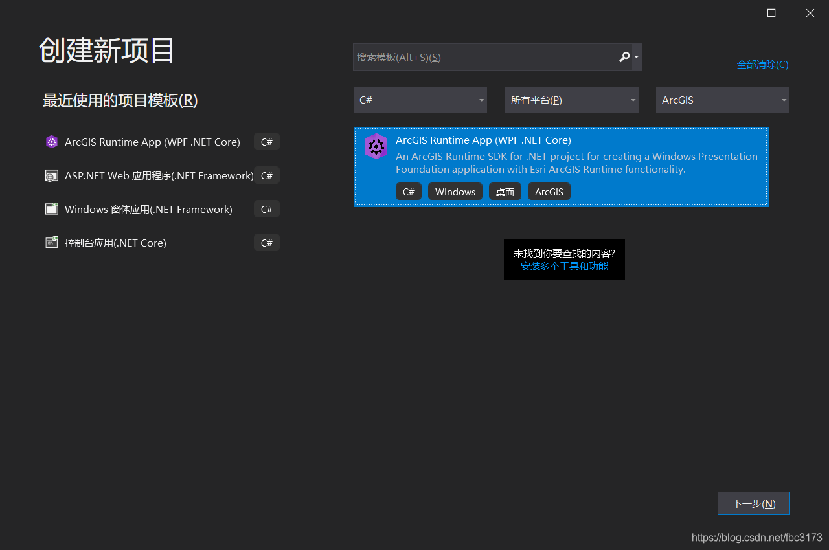Viewport: 829px width, 550px height.
Task: Click 安装多个工具和功能 link
Action: (564, 266)
